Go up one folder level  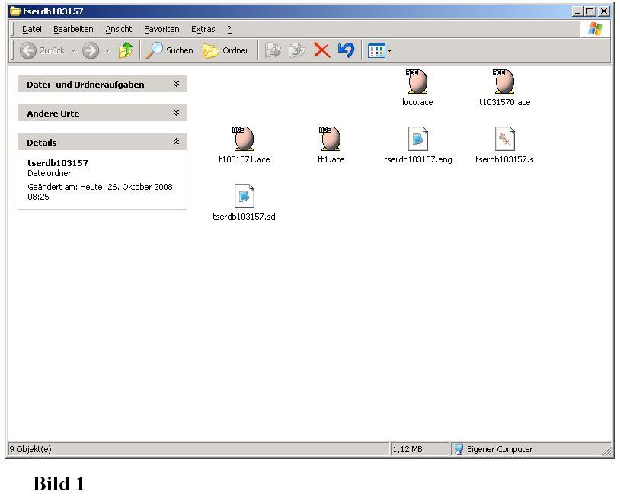click(126, 50)
